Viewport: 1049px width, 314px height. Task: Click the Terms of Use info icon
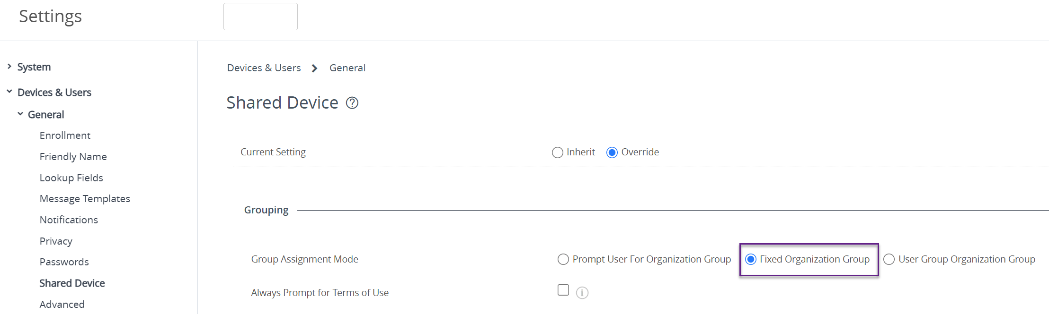click(582, 293)
